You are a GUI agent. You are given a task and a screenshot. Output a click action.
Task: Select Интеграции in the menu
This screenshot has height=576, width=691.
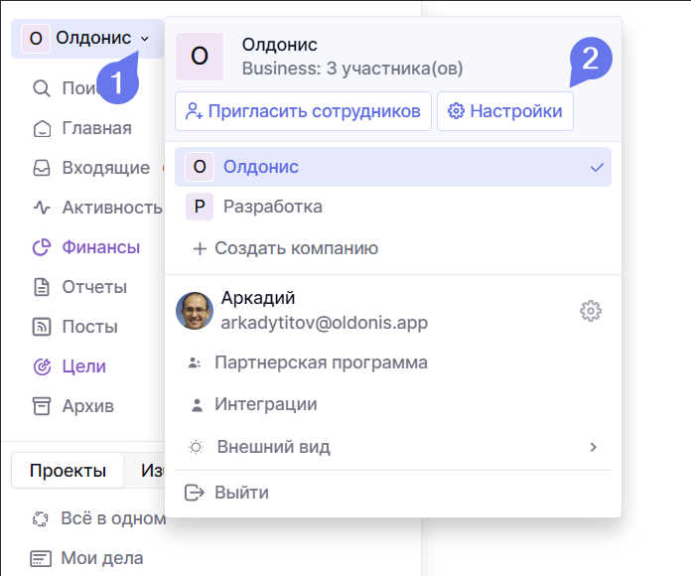[x=265, y=404]
